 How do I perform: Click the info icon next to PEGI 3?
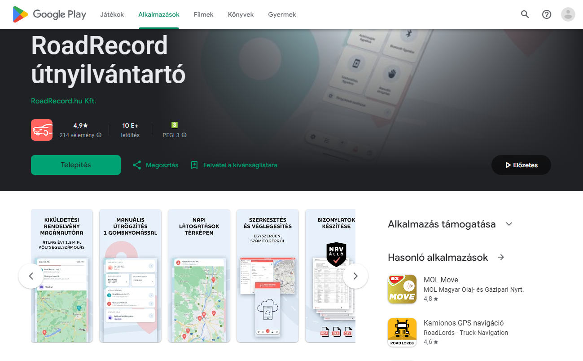[184, 135]
